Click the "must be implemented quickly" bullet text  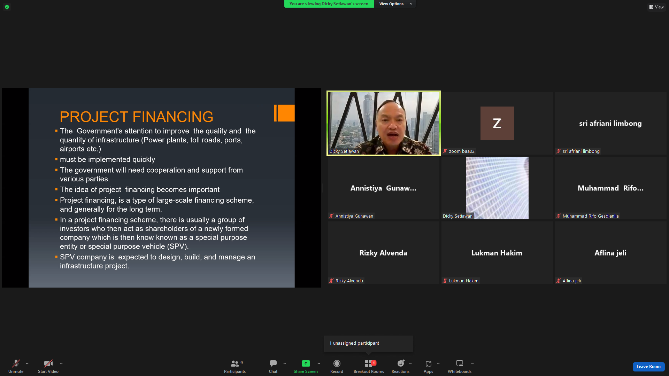[x=107, y=159]
